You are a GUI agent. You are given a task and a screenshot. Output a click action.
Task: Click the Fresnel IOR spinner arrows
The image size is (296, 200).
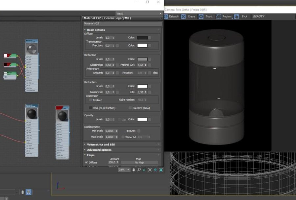(146, 65)
